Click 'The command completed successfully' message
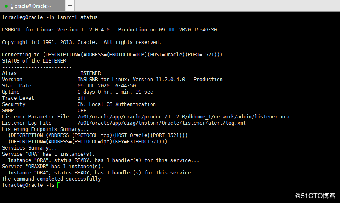340x203 pixels. pyautogui.click(x=51, y=179)
